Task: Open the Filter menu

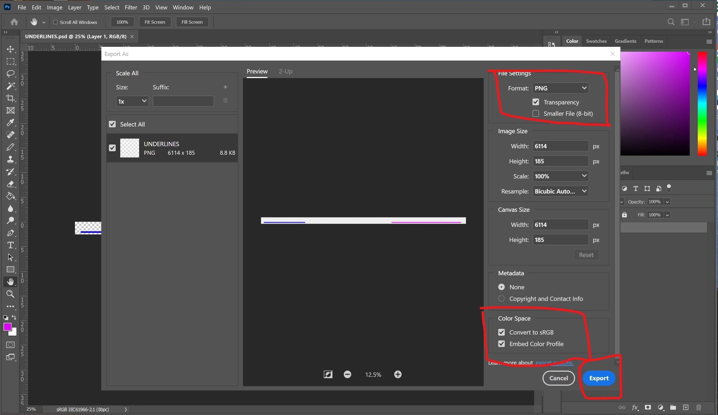Action: coord(131,7)
